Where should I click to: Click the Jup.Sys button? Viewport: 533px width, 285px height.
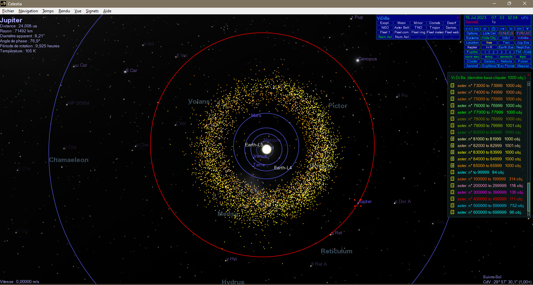(523, 43)
